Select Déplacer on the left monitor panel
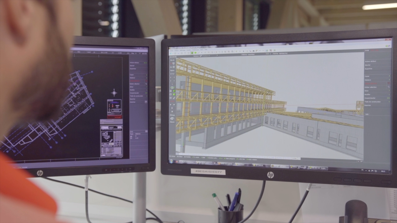The image size is (397, 223). pos(133,78)
